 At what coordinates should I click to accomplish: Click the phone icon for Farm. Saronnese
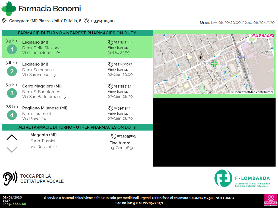[x=110, y=64]
